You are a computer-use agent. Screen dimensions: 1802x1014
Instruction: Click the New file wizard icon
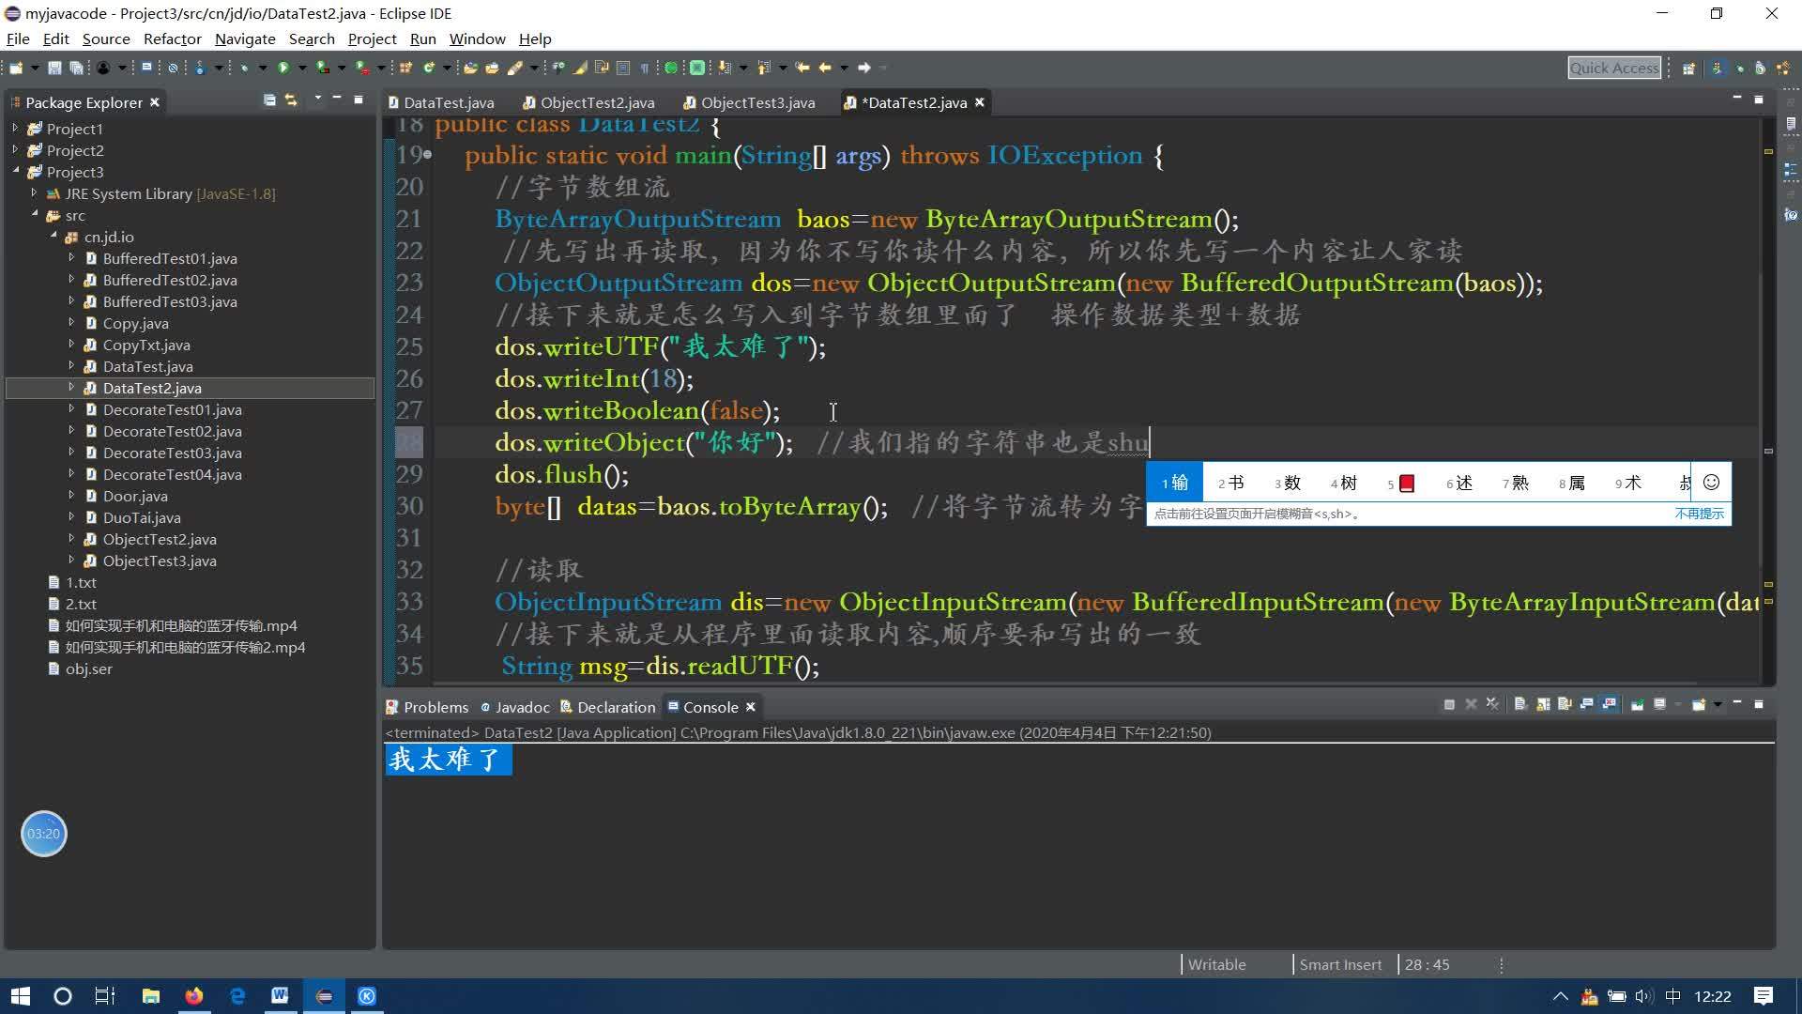coord(16,68)
